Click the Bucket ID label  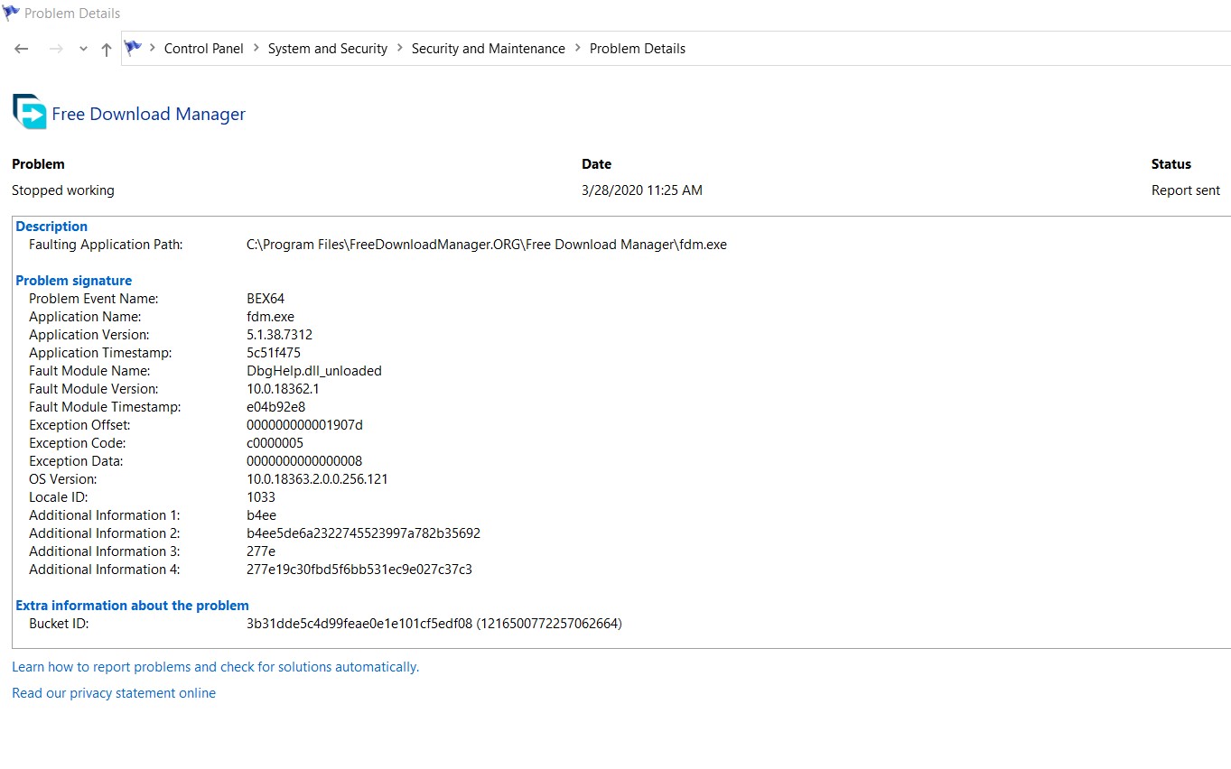[59, 624]
